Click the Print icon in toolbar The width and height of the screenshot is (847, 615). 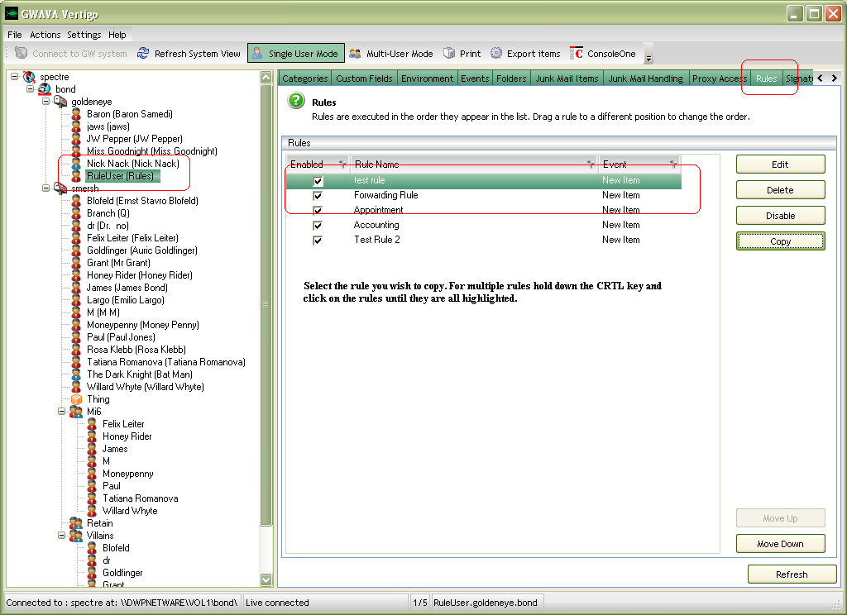[x=449, y=53]
